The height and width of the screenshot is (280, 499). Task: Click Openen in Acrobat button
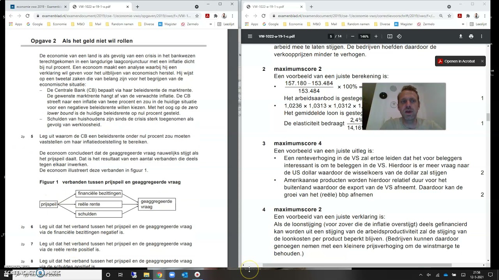coord(456,61)
